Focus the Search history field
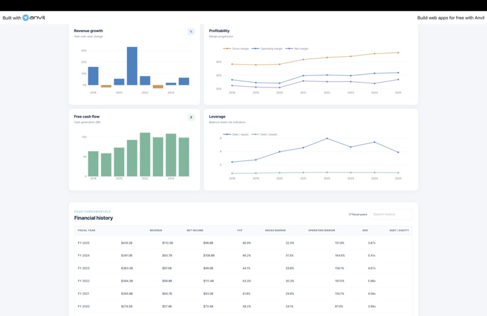Image resolution: width=487 pixels, height=316 pixels. click(391, 214)
